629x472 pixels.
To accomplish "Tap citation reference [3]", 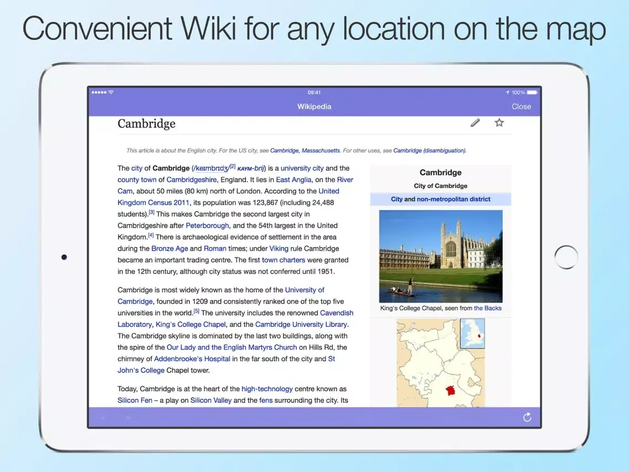I will (x=151, y=212).
